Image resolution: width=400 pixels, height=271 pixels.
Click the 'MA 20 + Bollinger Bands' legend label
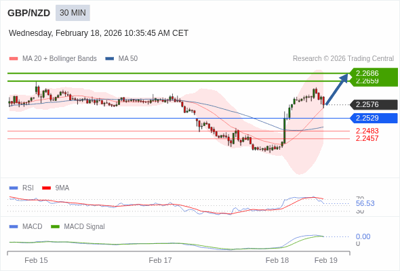[x=60, y=59]
